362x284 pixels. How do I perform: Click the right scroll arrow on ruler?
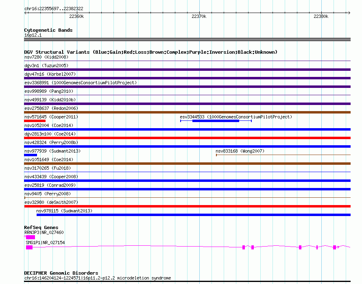click(x=349, y=13)
